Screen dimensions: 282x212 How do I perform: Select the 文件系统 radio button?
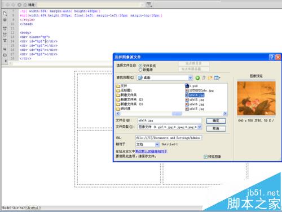tap(140, 66)
